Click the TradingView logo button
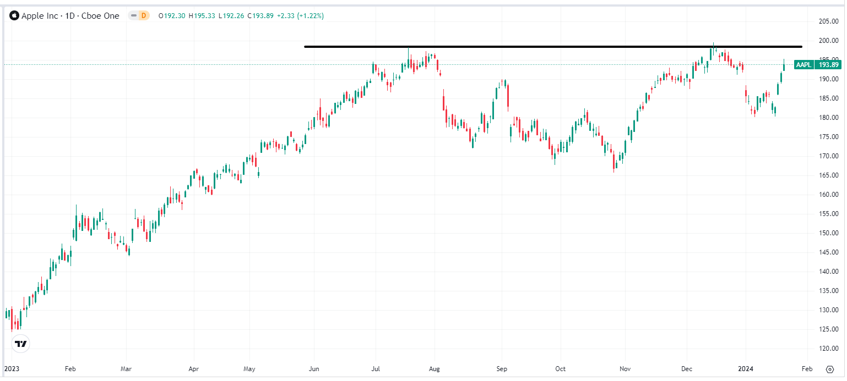847x381 pixels. click(20, 344)
